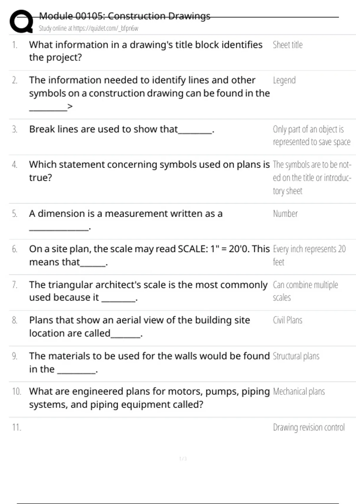Click the "Legend" answer text
The height and width of the screenshot is (504, 356).
[x=284, y=80]
